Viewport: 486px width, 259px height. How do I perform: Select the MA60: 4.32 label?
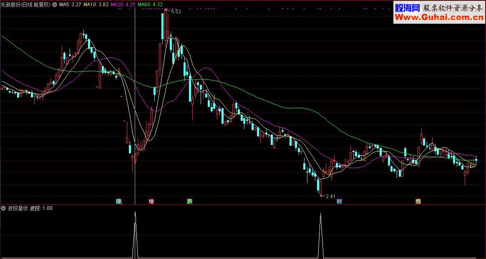click(150, 5)
